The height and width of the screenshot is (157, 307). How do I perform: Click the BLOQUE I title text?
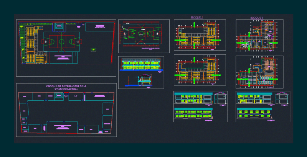point(196,17)
